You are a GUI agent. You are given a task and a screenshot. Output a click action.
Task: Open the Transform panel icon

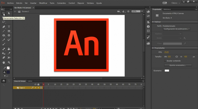pyautogui.click(x=148, y=31)
